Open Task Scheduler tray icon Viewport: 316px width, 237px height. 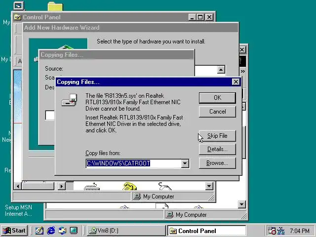272,231
